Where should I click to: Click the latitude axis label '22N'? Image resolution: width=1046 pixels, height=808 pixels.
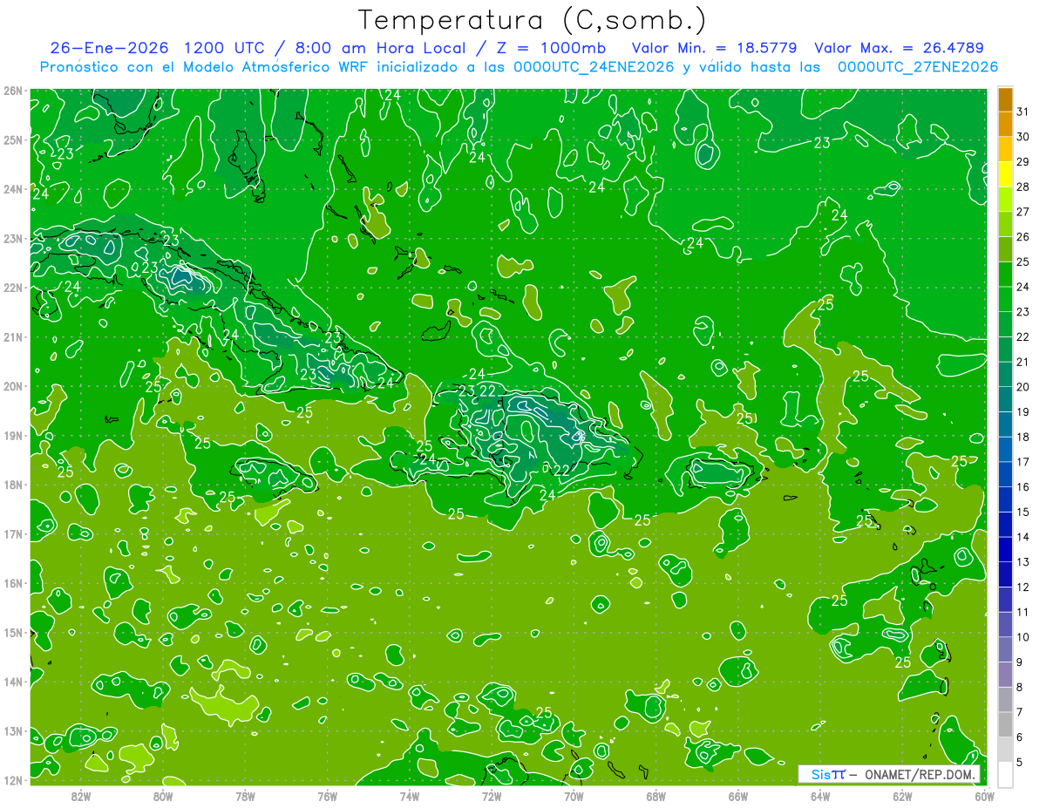tap(12, 288)
